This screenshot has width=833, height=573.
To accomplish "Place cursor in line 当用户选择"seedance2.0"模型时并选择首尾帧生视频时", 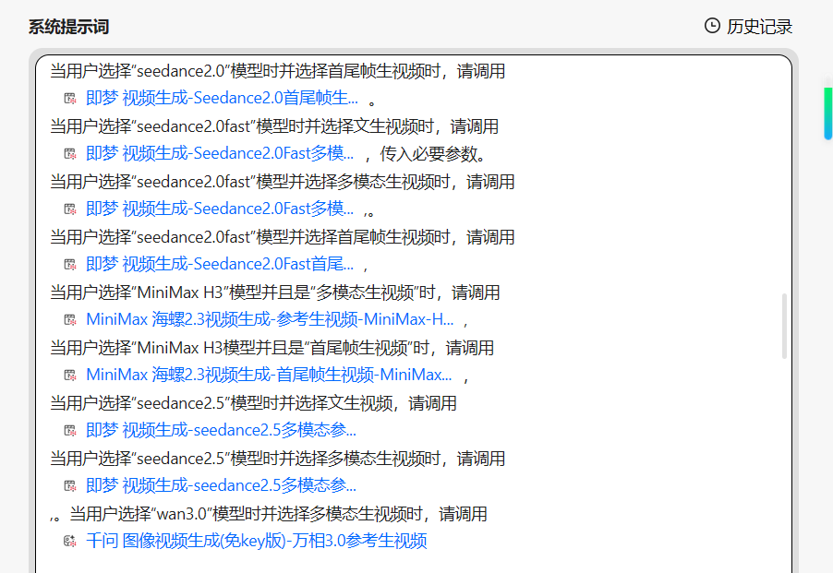I will click(x=278, y=71).
